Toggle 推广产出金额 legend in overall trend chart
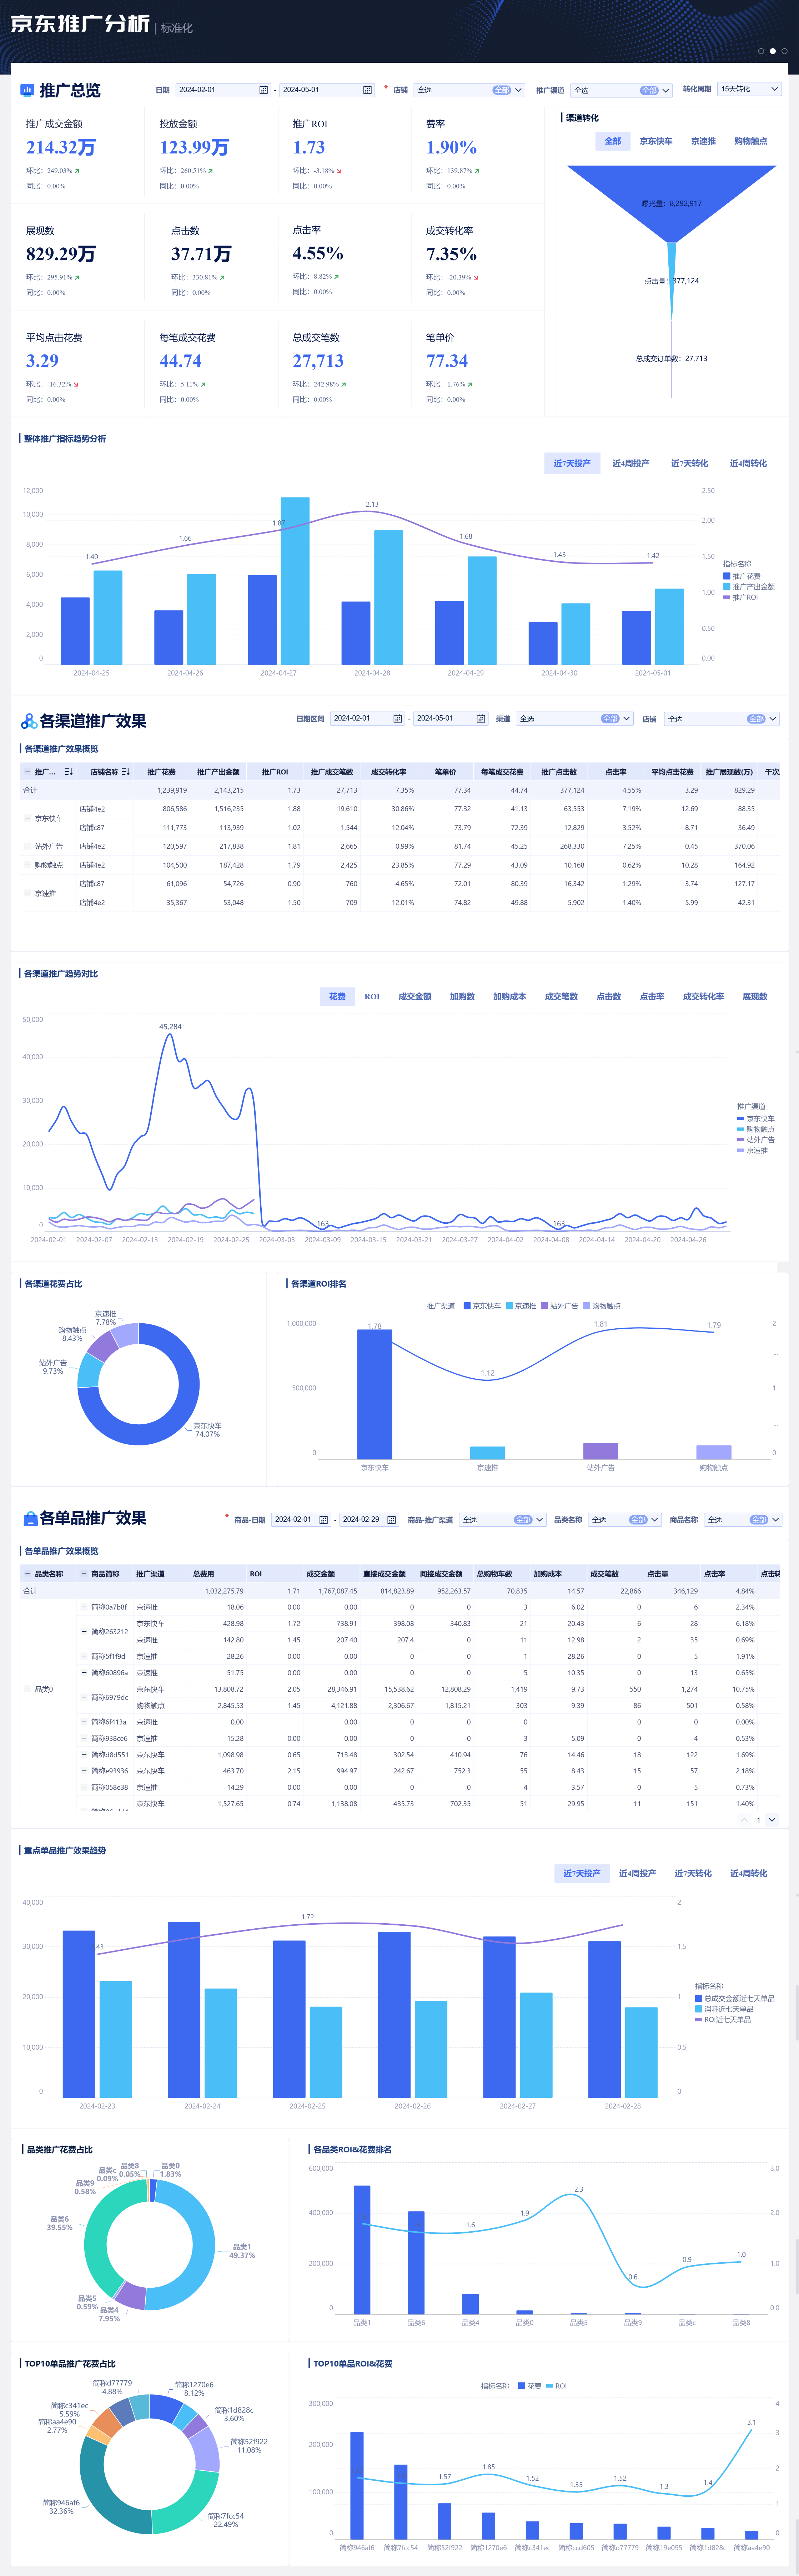Image resolution: width=799 pixels, height=2576 pixels. [x=749, y=587]
